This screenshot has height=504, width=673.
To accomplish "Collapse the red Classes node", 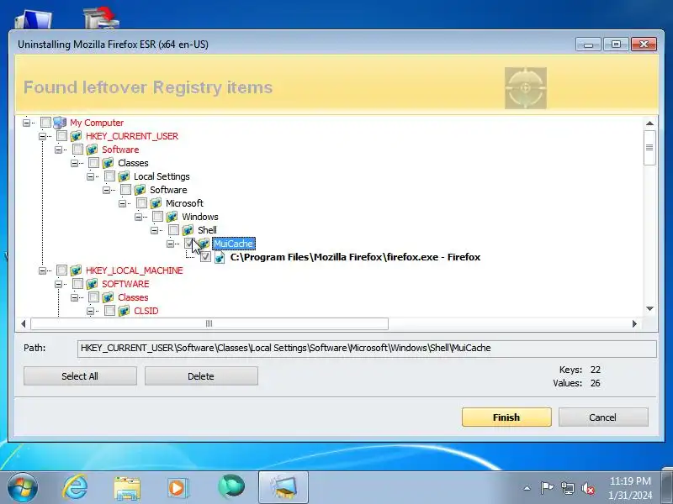I will point(75,297).
